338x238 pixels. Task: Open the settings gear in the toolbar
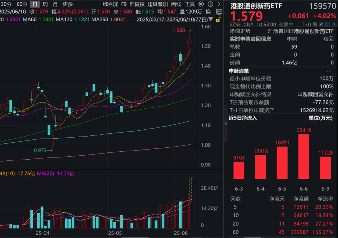pyautogui.click(x=201, y=4)
